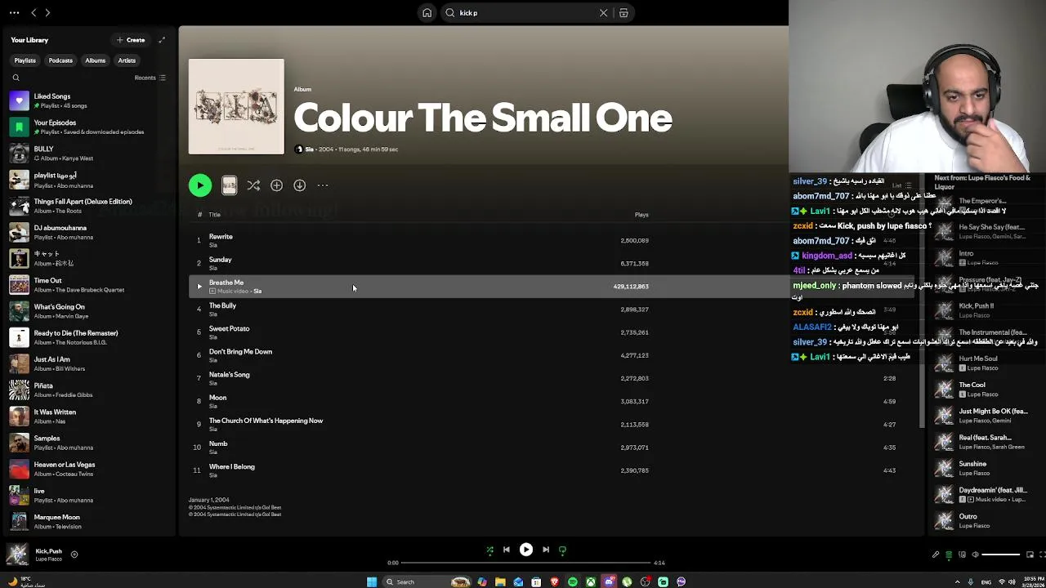This screenshot has height=588, width=1046.
Task: Open Time Out album in library
Action: click(88, 285)
